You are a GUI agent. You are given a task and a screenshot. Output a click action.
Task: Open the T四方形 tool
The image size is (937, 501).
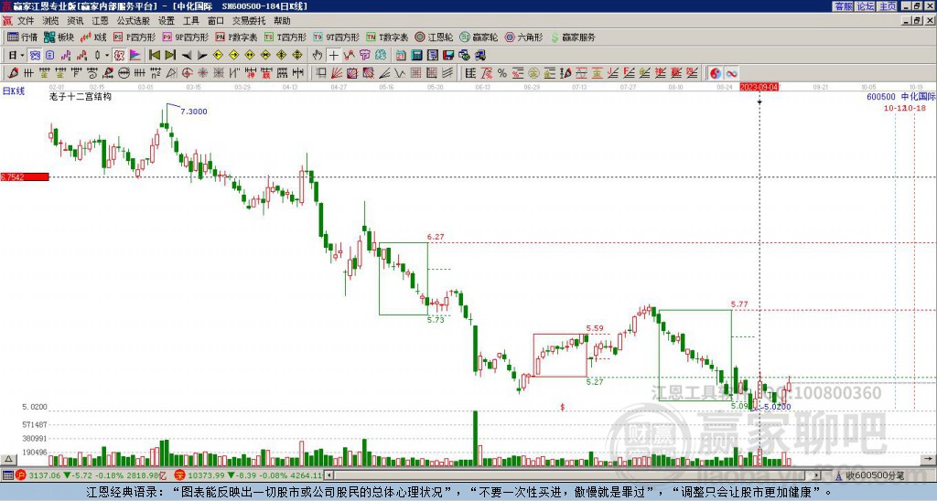(x=285, y=37)
